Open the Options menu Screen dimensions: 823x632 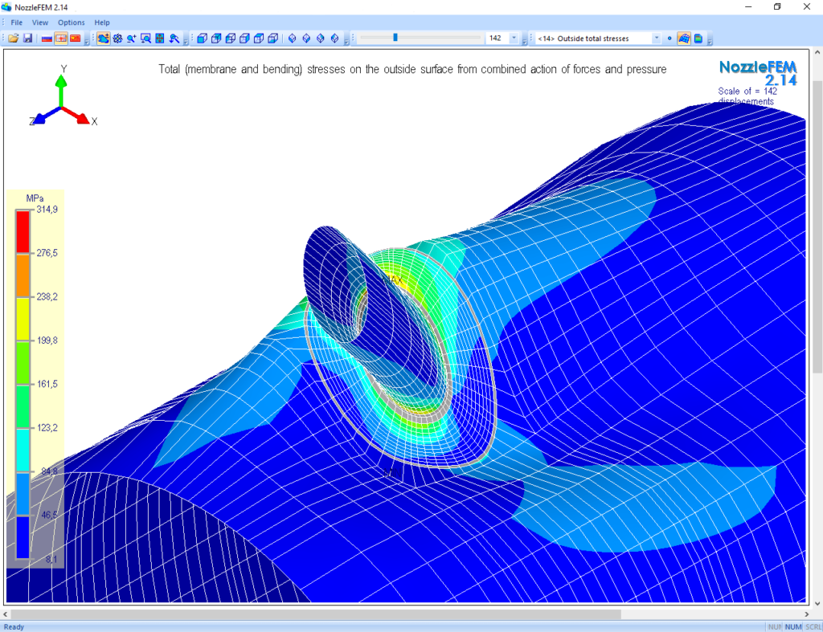pos(72,22)
